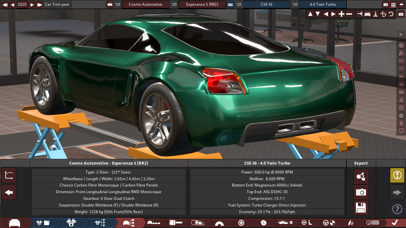
Task: Rotate camera right with the right triangle
Action: coord(333,14)
